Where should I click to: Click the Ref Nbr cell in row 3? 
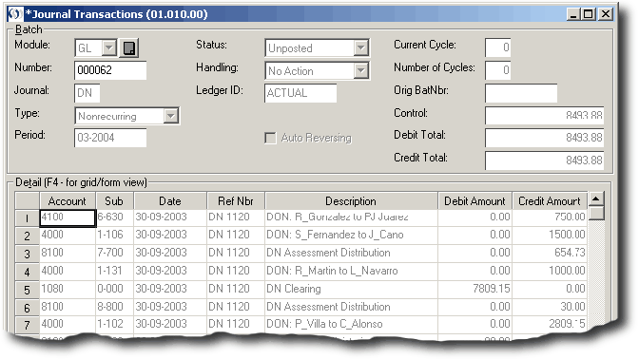click(x=236, y=253)
